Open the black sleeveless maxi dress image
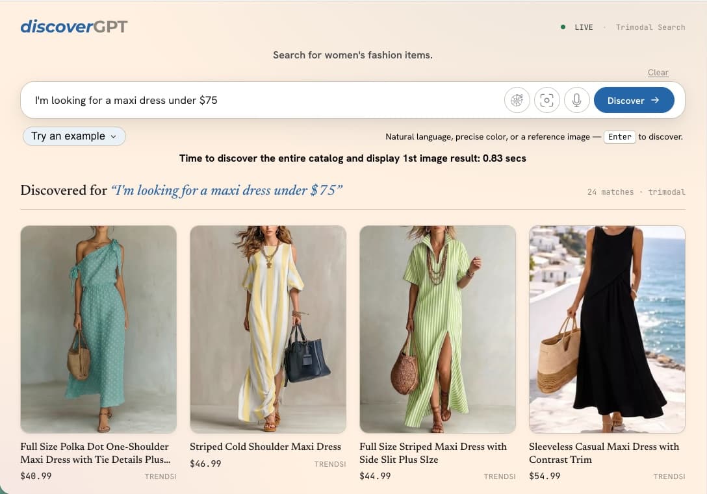 tap(607, 329)
